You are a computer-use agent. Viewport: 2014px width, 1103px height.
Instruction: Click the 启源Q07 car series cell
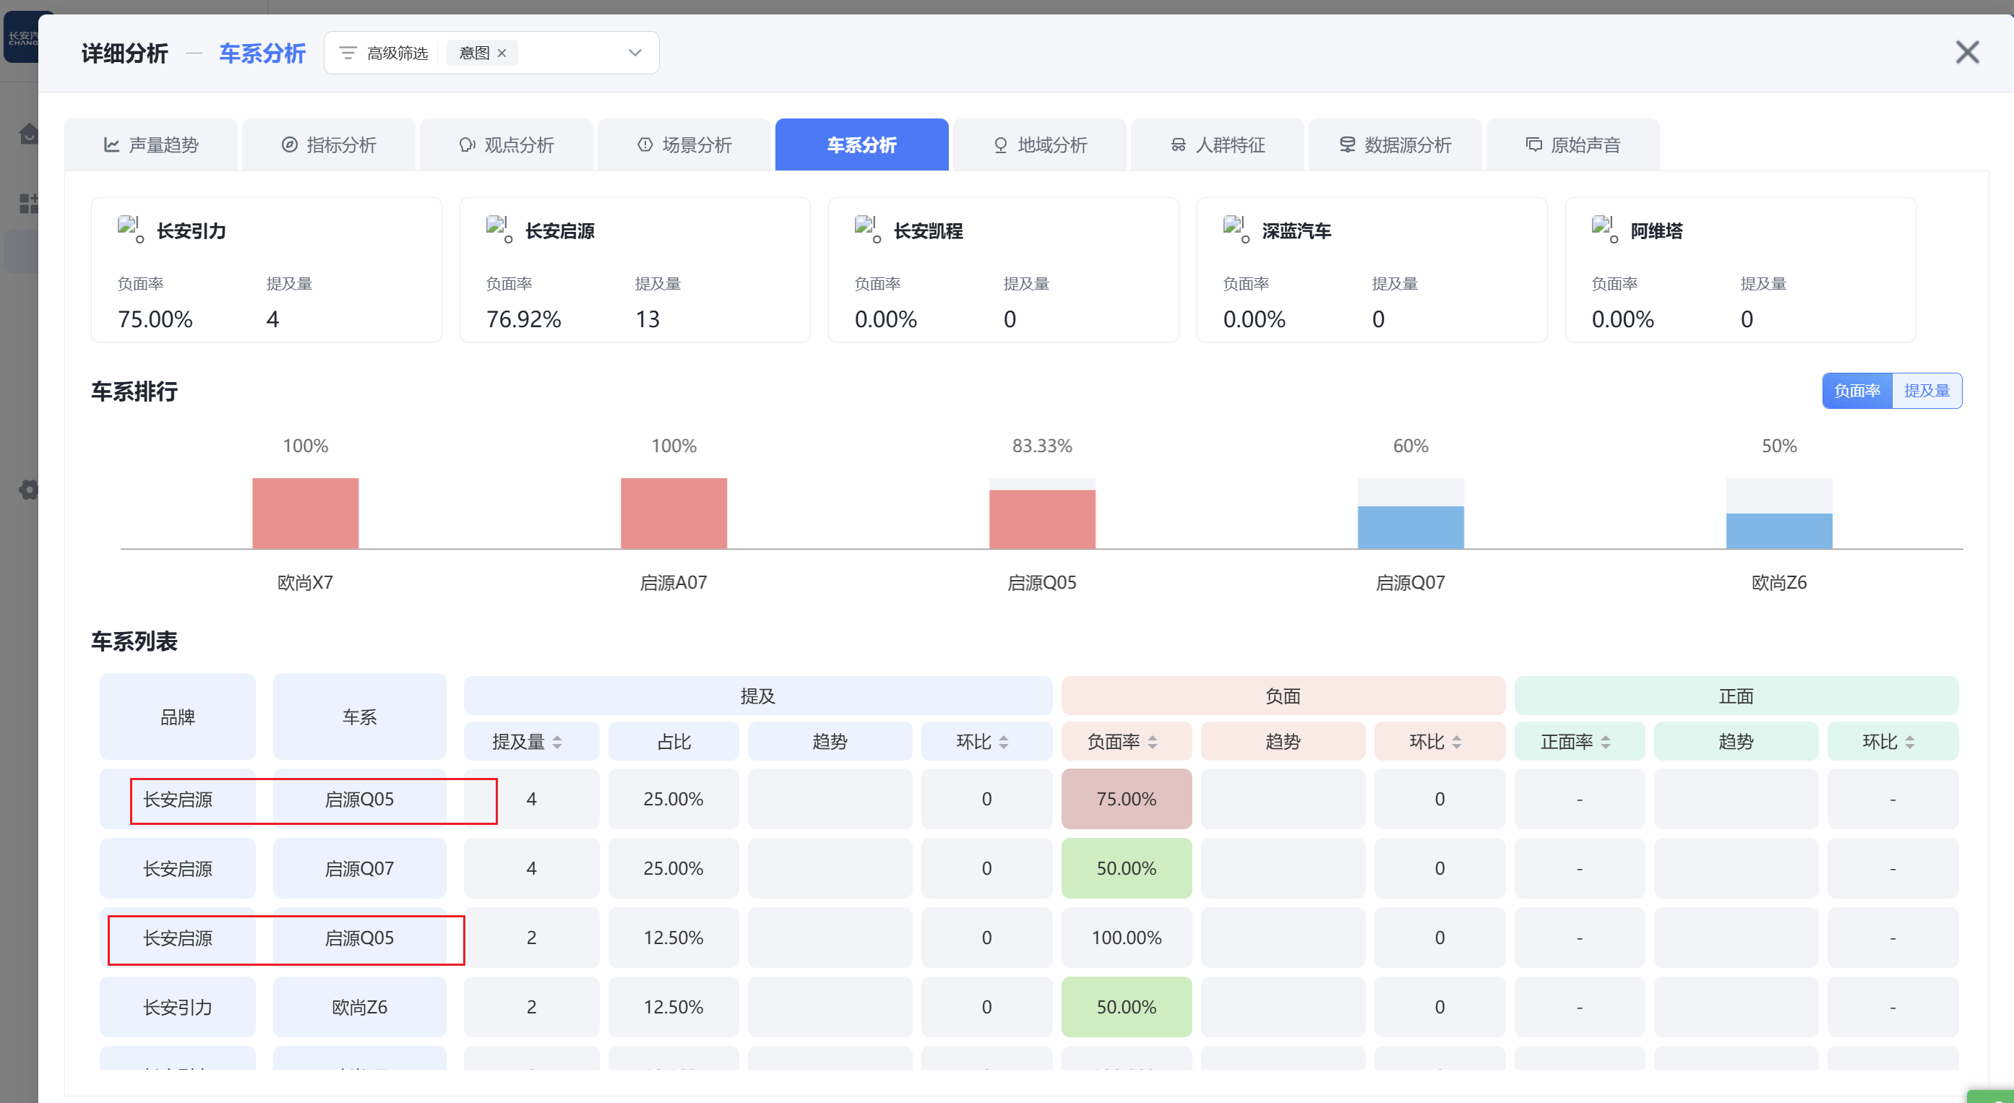[x=359, y=868]
